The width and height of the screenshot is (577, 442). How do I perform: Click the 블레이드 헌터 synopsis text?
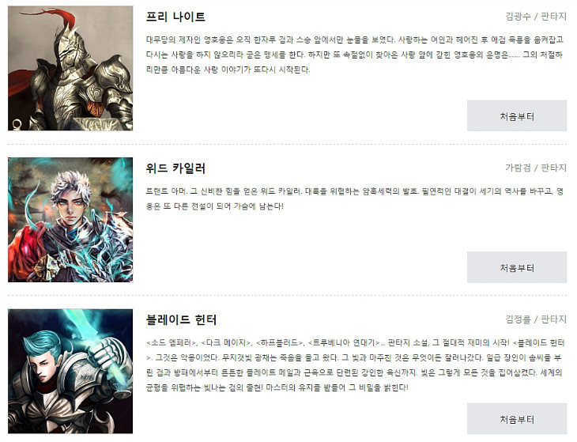pos(355,365)
